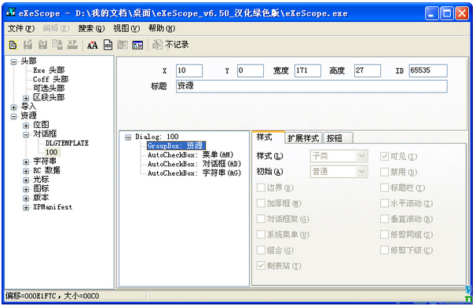Expand the 字符串 tree node
This screenshot has width=476, height=306.
(x=26, y=162)
